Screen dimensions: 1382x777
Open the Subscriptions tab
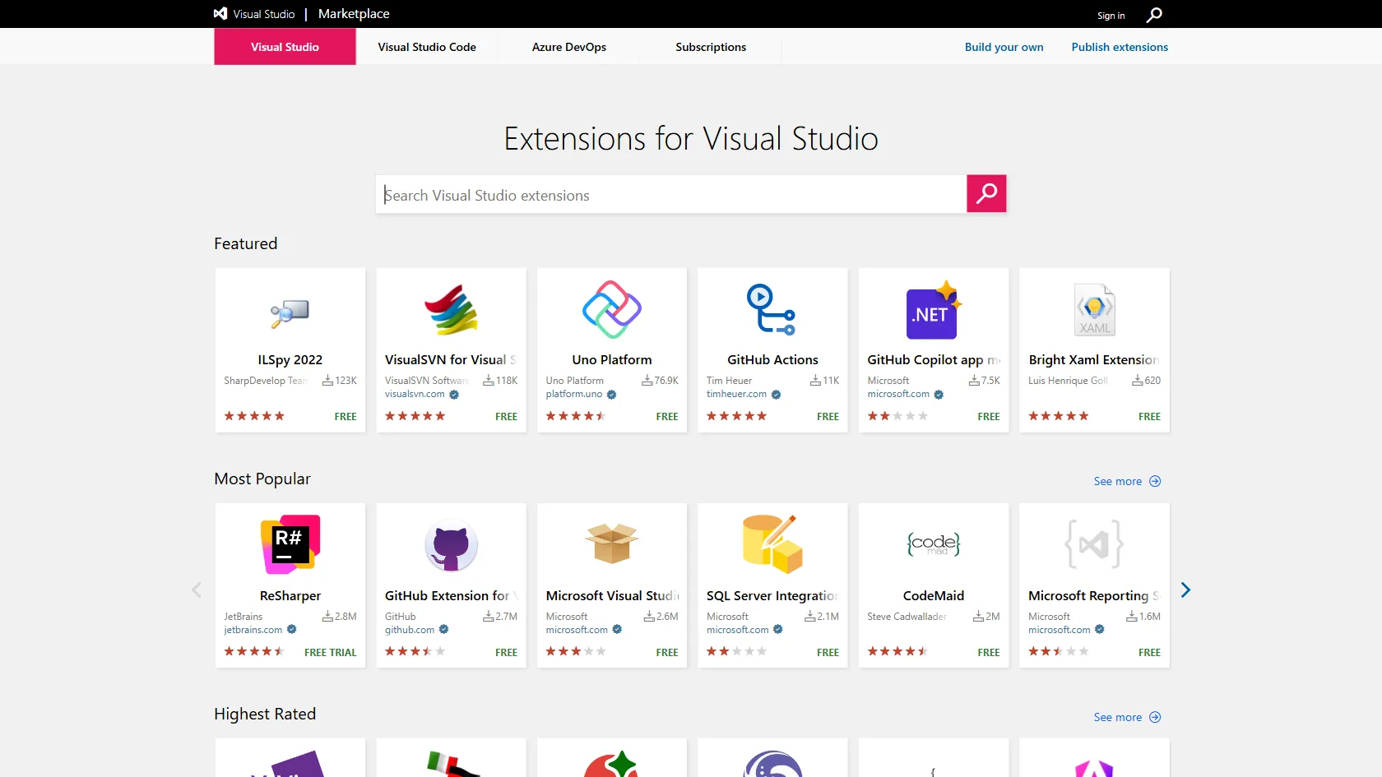[x=711, y=47]
